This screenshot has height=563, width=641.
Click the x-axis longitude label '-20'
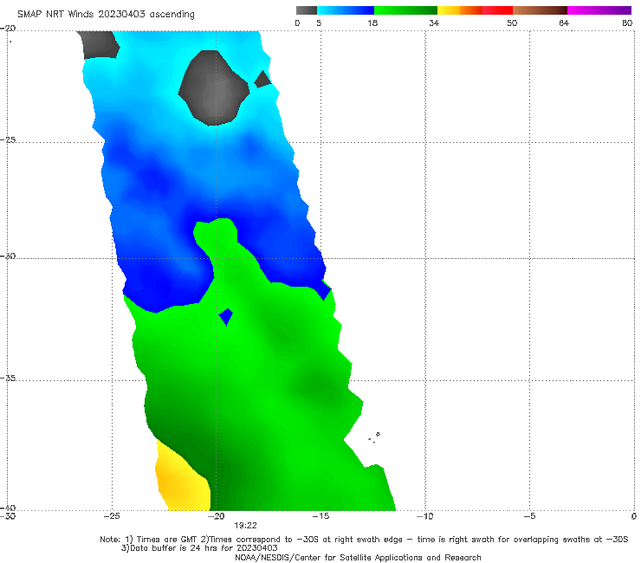point(216,516)
